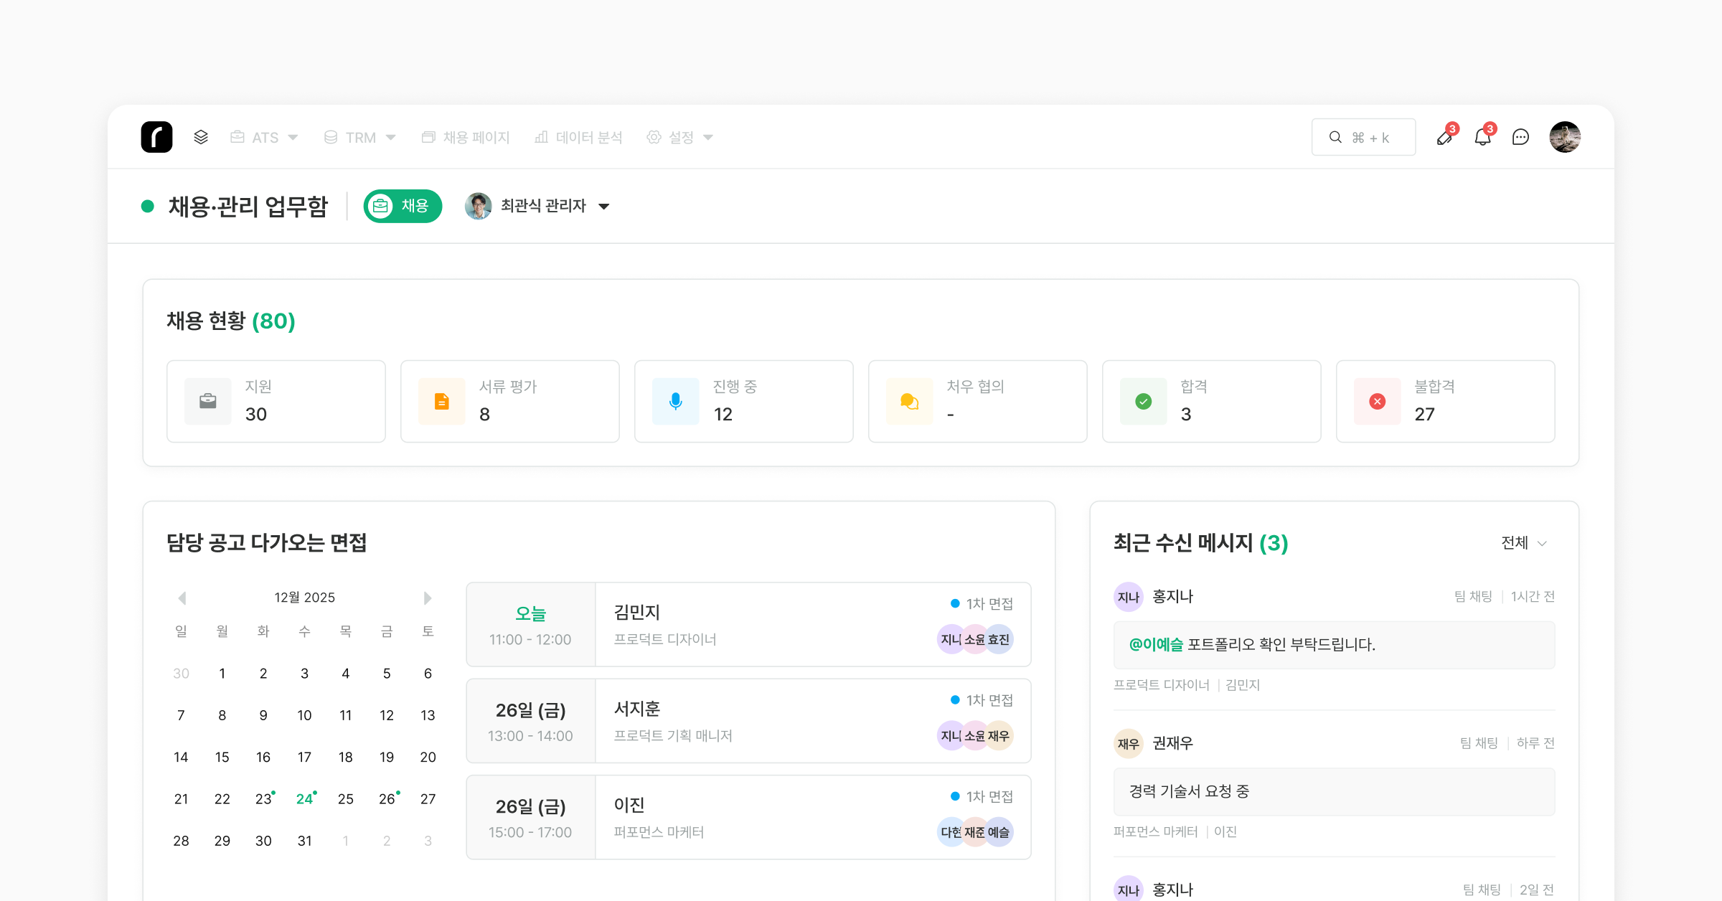Image resolution: width=1722 pixels, height=901 pixels.
Task: Click the @이예슬 mention link
Action: point(1156,644)
